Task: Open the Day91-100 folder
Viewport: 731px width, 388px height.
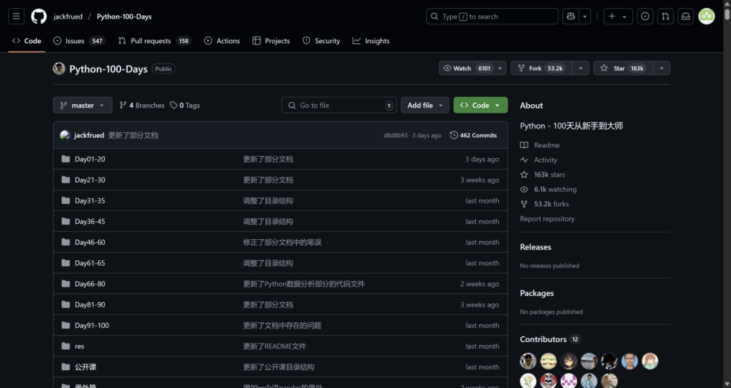Action: click(x=92, y=326)
